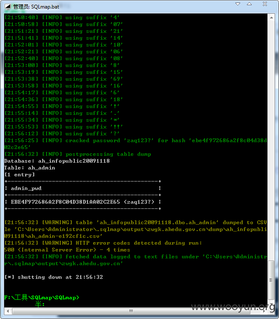Click the line 'using suffix '*''
279x319 pixels.
62,120
